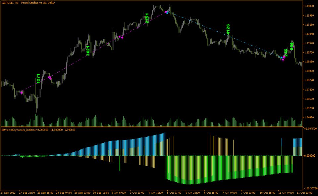This screenshot has height=196, width=318.
Task: Click the cyan down arrow near the 245 label
Action: coord(282,58)
